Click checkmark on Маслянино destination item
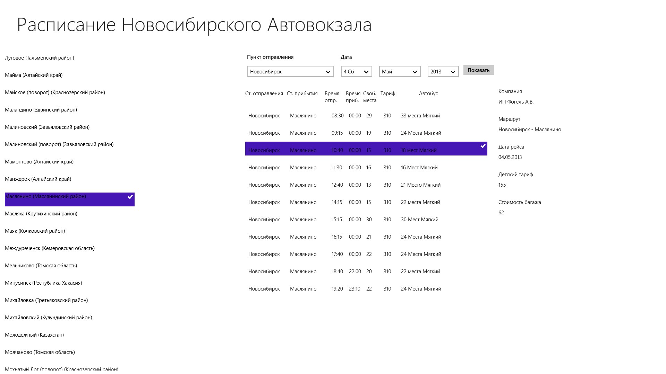Viewport: 666px width, 374px height. pyautogui.click(x=130, y=197)
